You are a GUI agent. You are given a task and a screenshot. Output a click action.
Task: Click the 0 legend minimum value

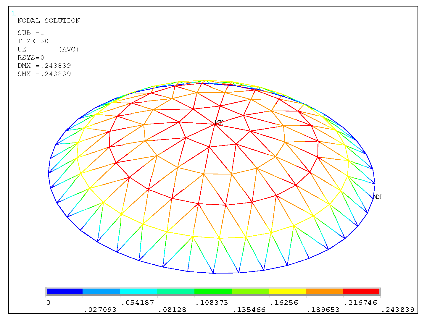49,303
